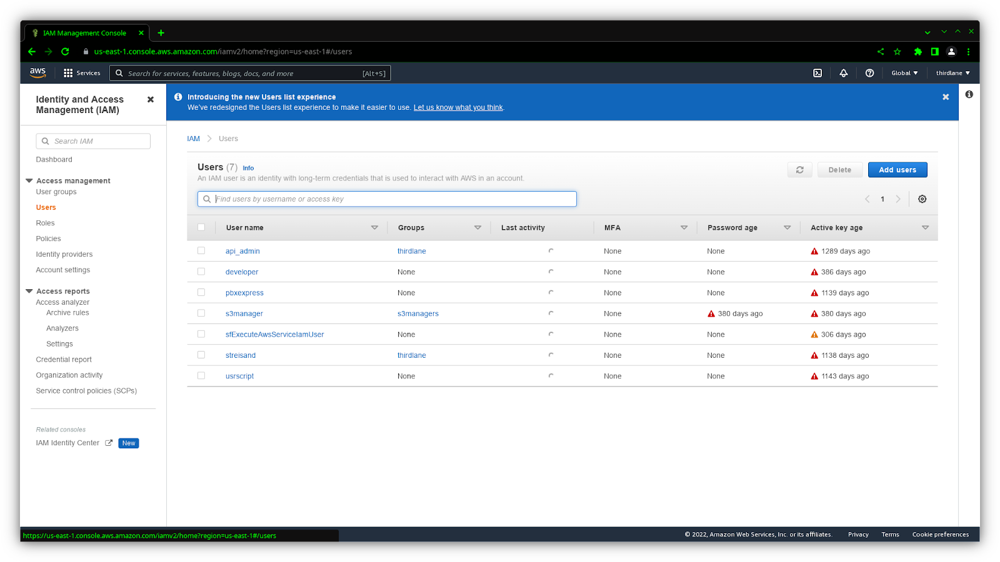Screen dimensions: 1000x562
Task: Open the api_admin user link
Action: (x=242, y=251)
